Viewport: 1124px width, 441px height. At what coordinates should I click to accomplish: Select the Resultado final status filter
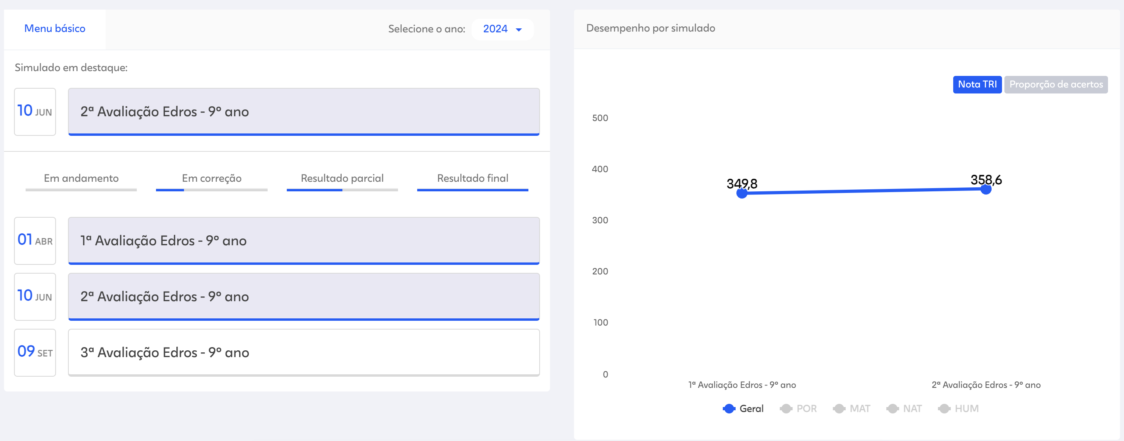tap(472, 181)
